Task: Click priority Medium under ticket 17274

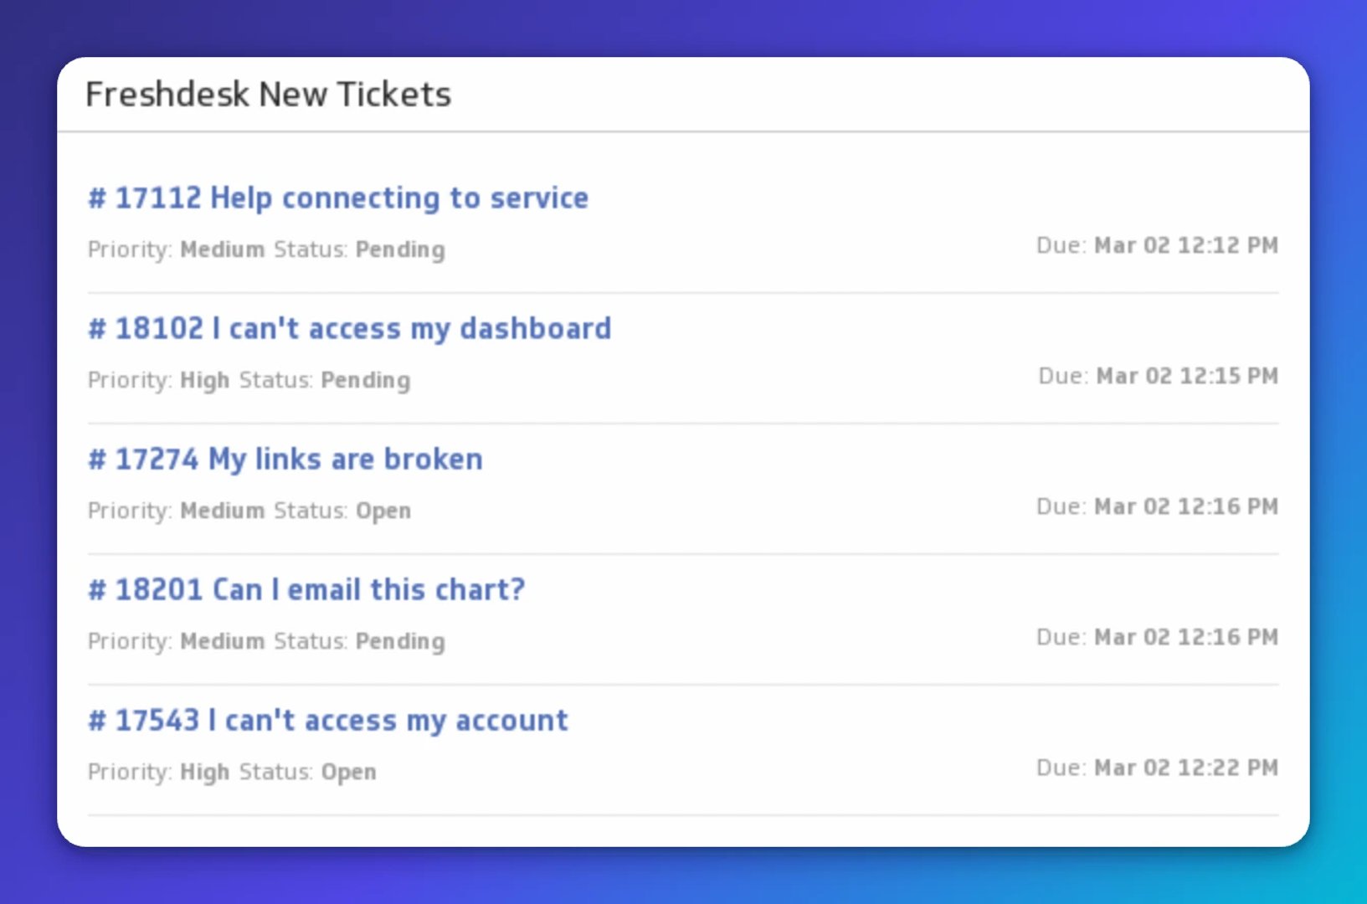Action: (223, 511)
